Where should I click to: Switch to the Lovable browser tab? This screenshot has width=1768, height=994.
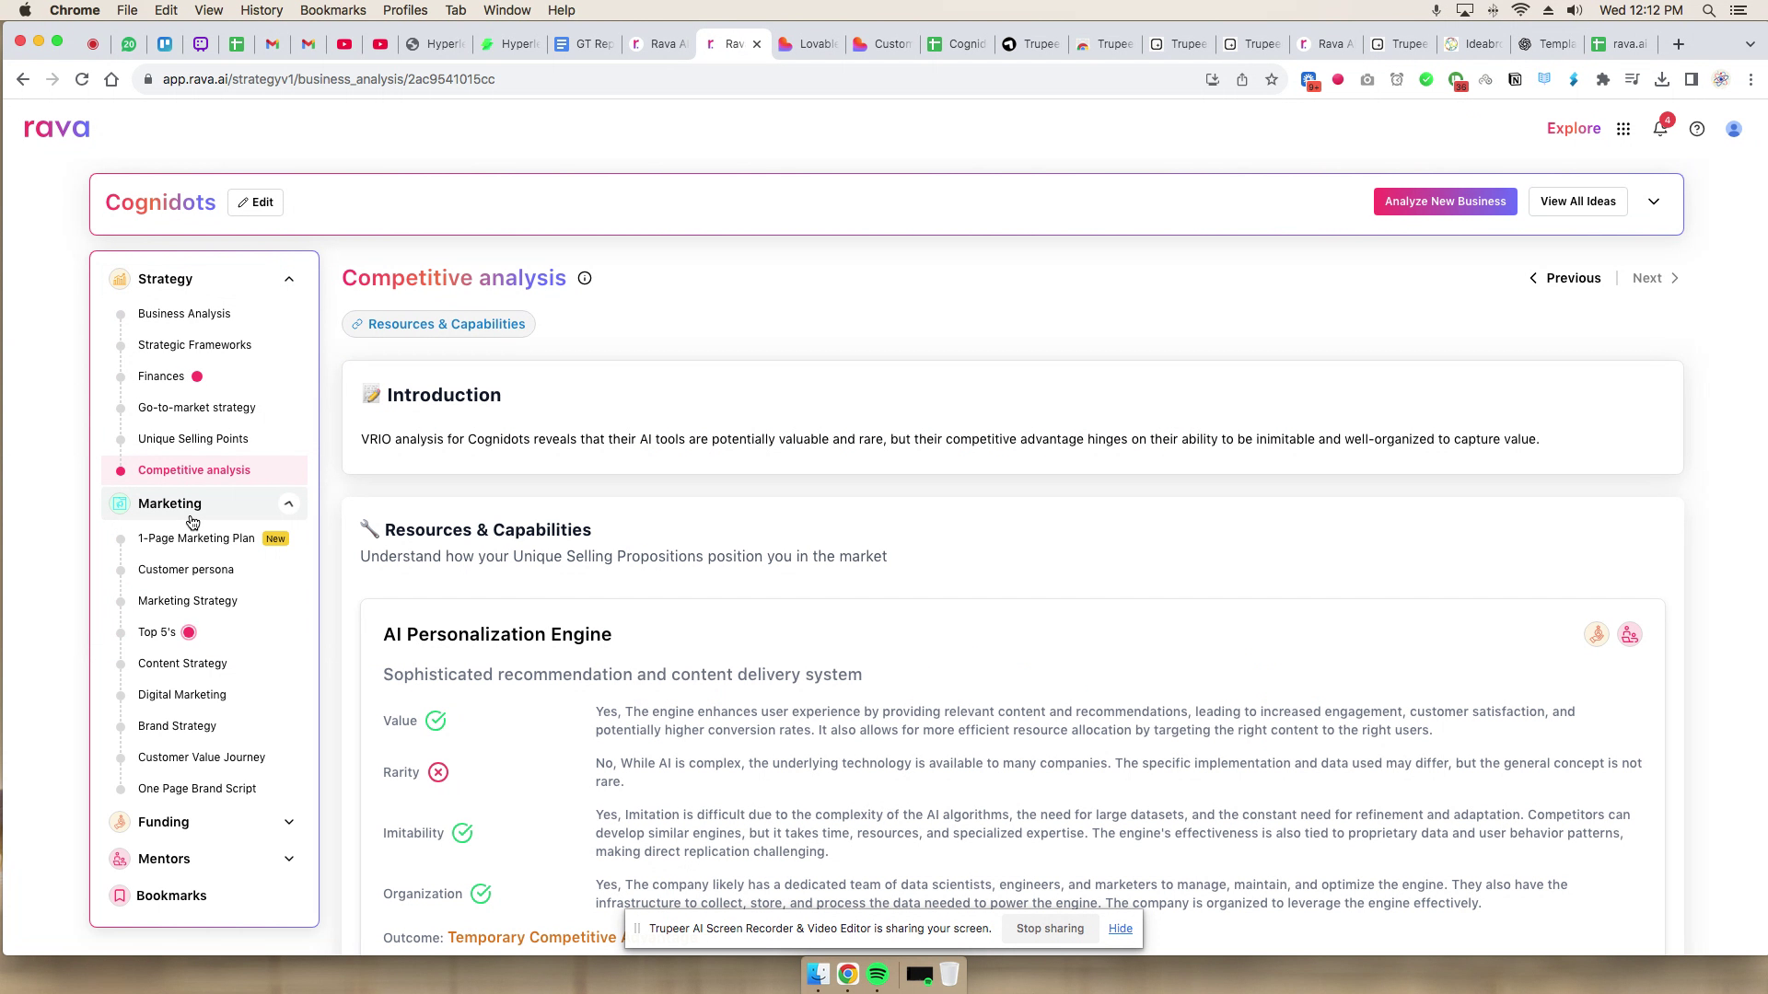tap(808, 43)
